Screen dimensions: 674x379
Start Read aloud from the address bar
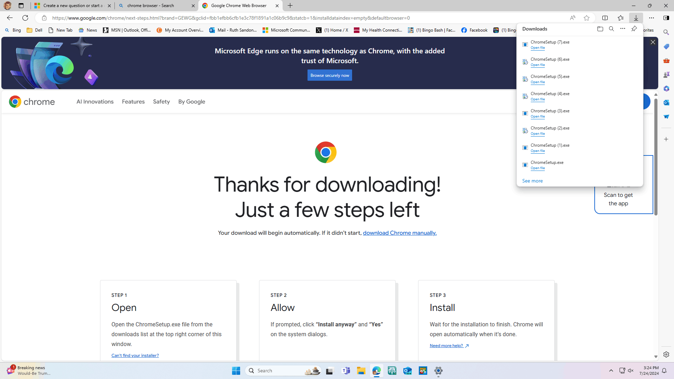tap(573, 18)
